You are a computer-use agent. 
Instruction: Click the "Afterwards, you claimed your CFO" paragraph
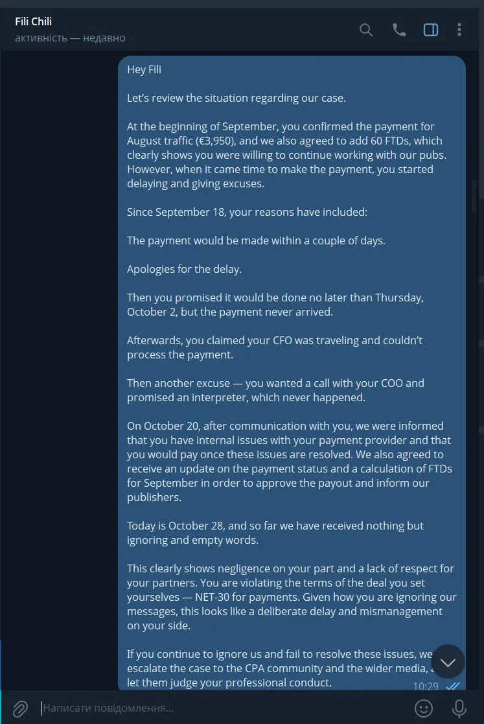pyautogui.click(x=275, y=347)
